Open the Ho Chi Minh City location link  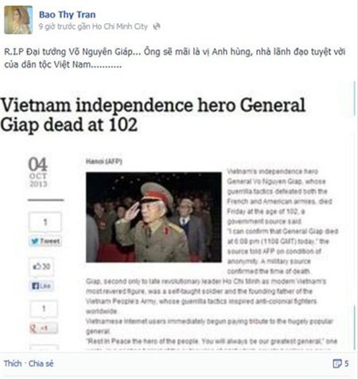[120, 26]
